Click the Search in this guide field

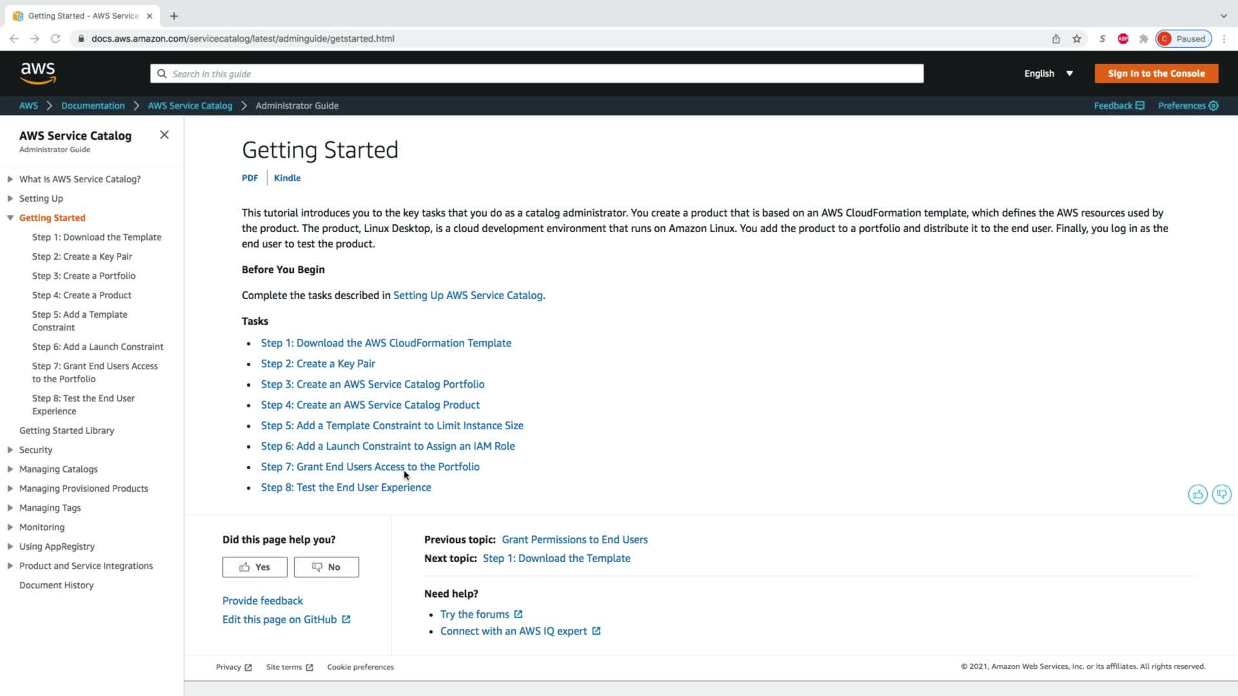[536, 73]
